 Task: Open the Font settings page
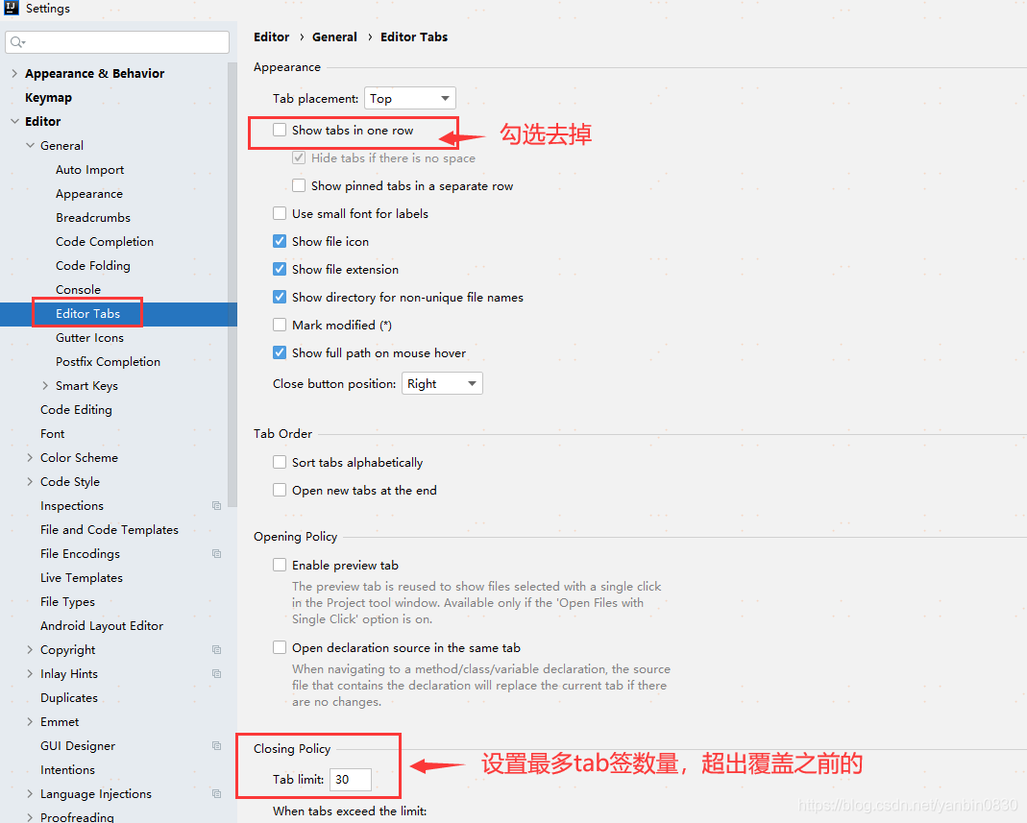click(52, 433)
